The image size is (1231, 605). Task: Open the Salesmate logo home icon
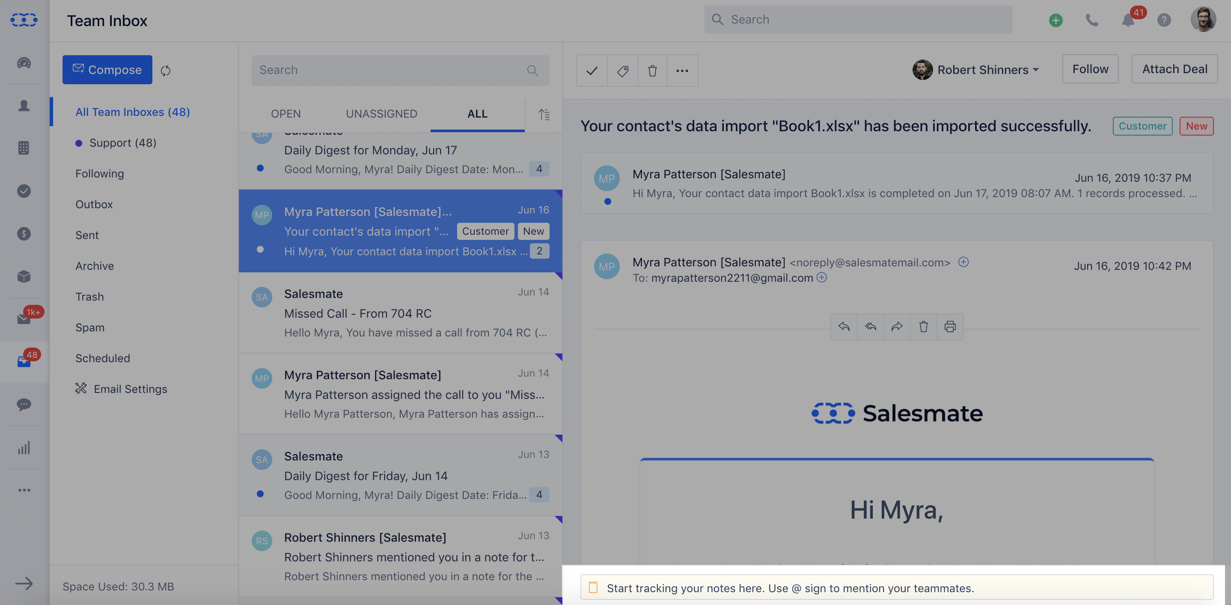click(x=24, y=20)
